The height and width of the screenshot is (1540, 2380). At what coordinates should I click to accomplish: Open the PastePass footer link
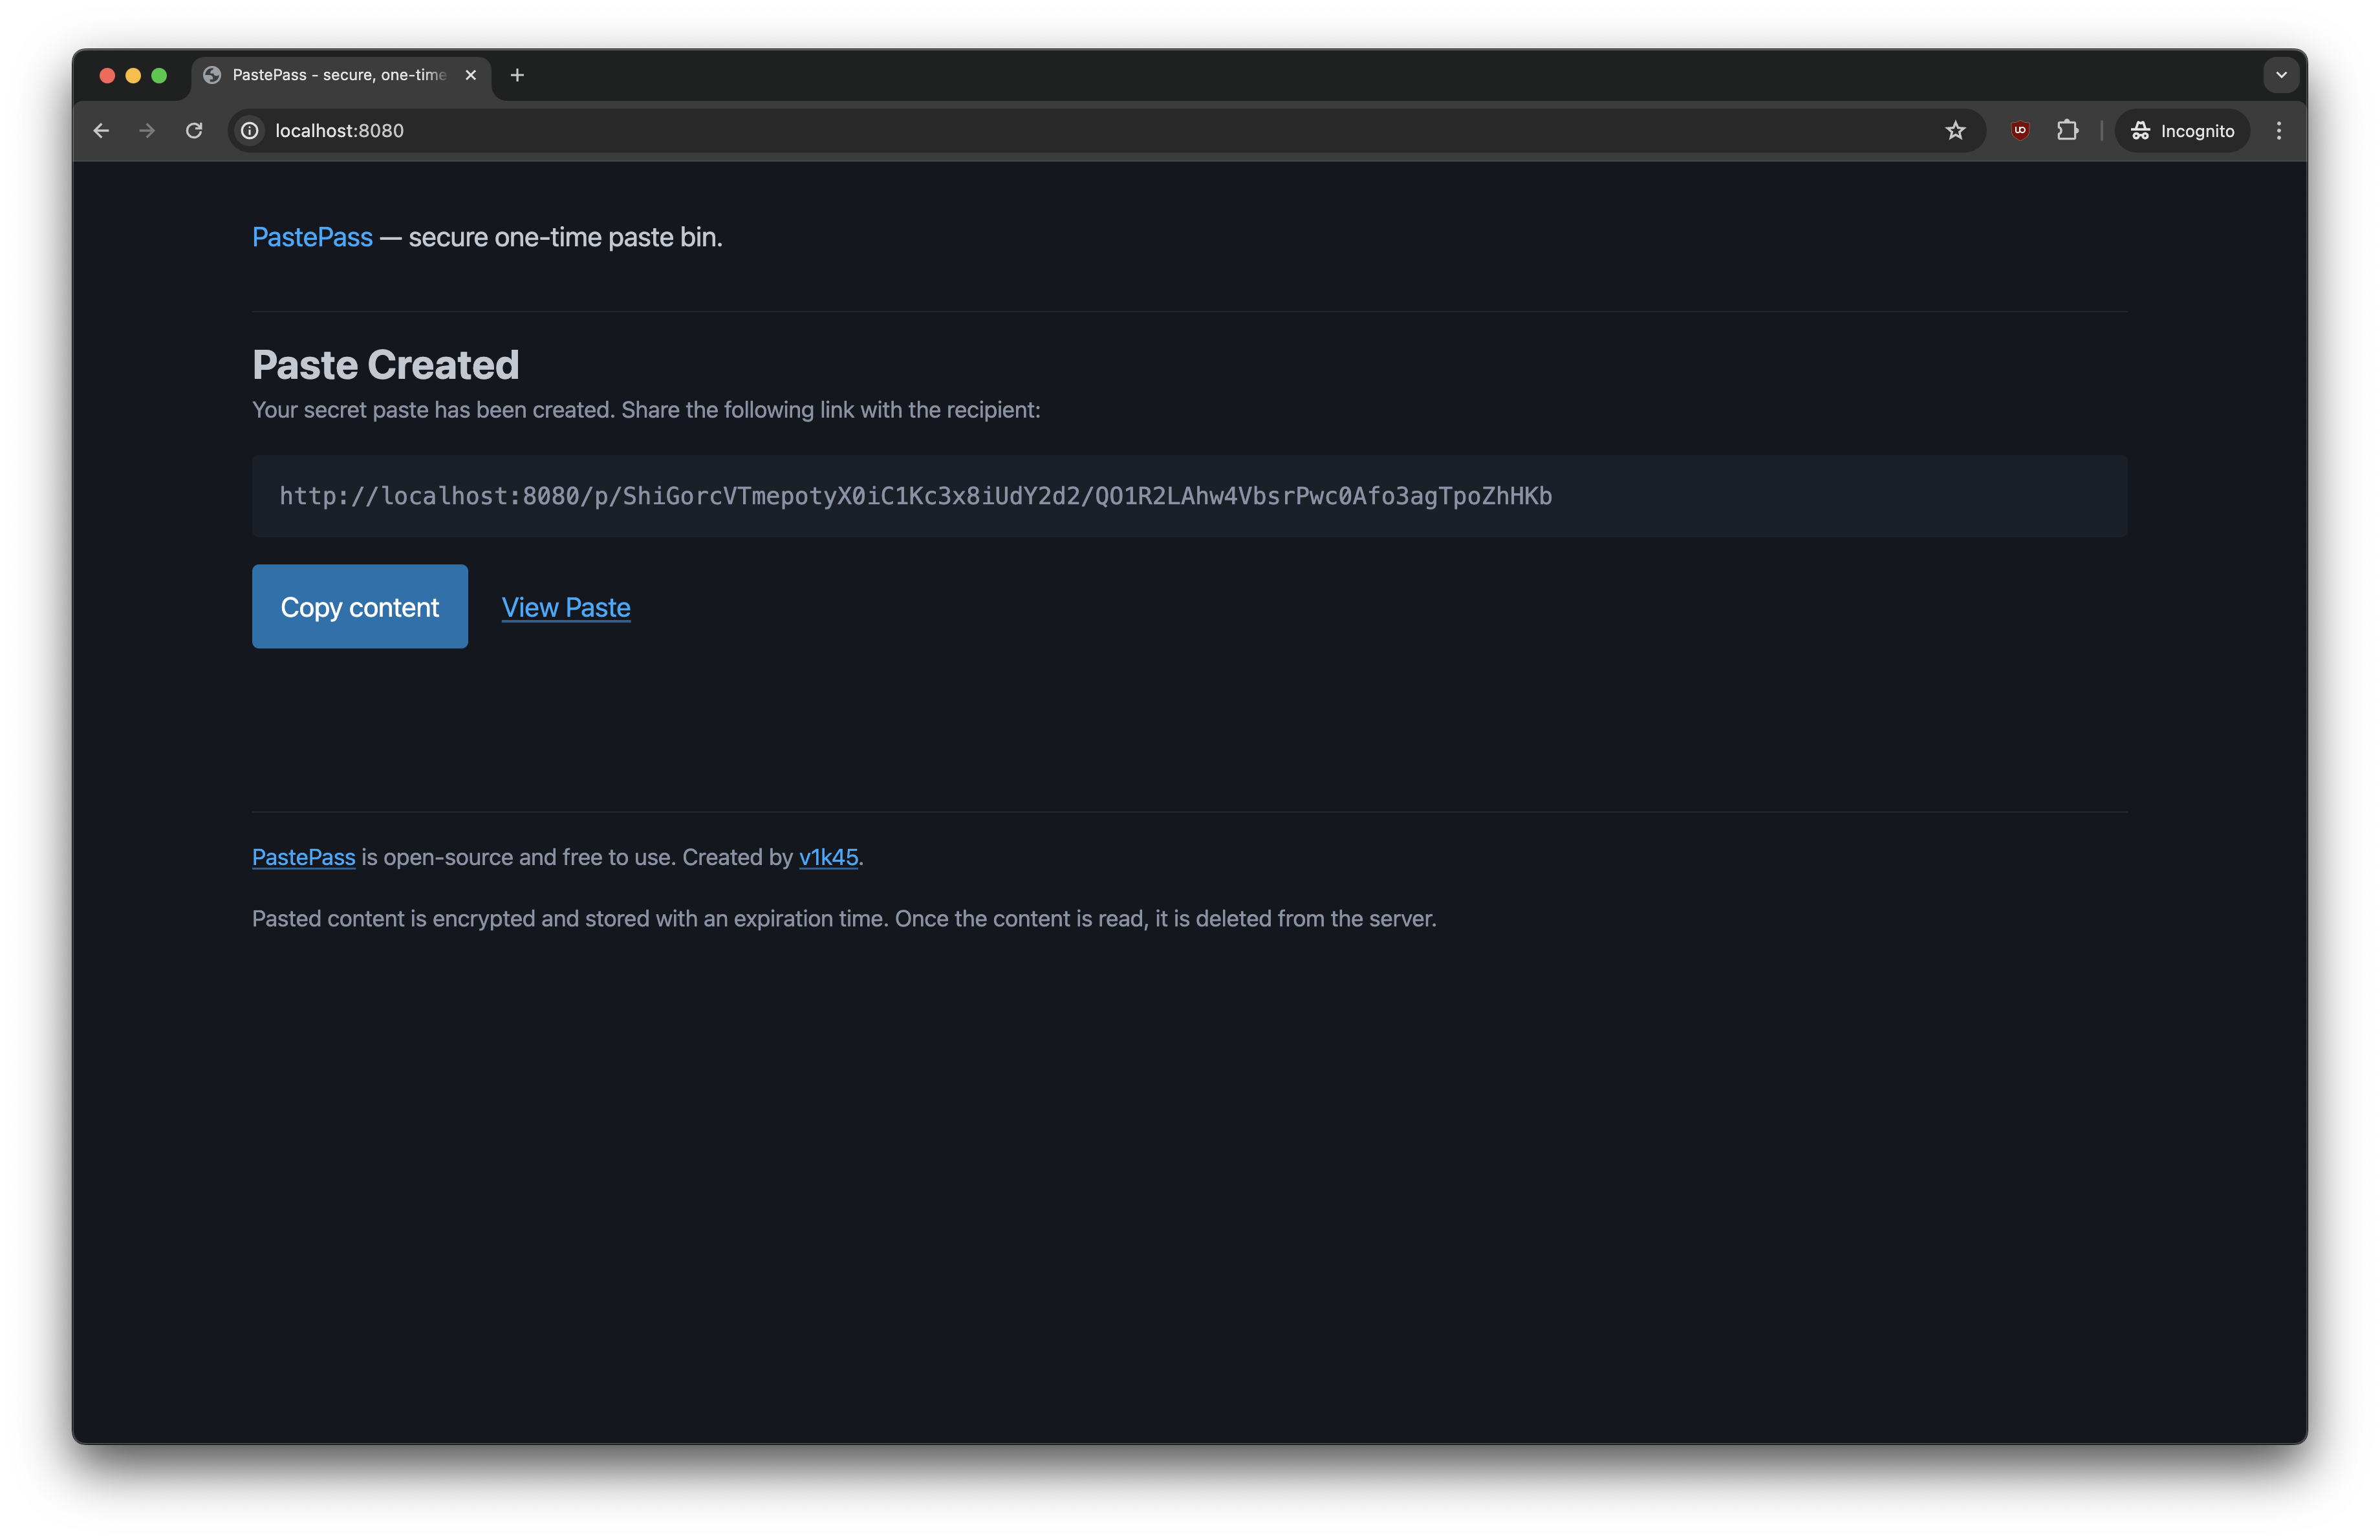(303, 857)
